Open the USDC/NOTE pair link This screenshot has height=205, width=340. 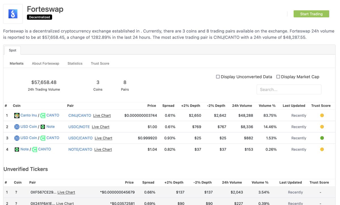point(79,127)
